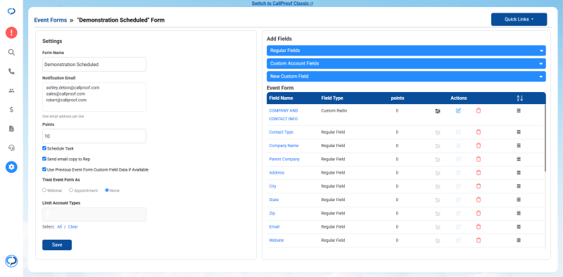This screenshot has height=277, width=563.
Task: Open the dollar sign opportunities icon
Action: coord(11,110)
